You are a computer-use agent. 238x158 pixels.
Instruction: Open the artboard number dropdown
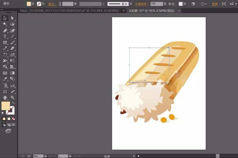tap(70, 156)
